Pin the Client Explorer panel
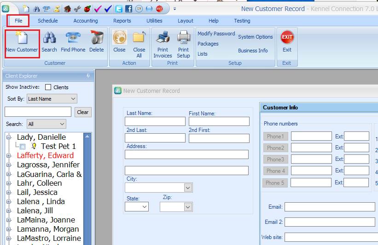 pos(88,76)
